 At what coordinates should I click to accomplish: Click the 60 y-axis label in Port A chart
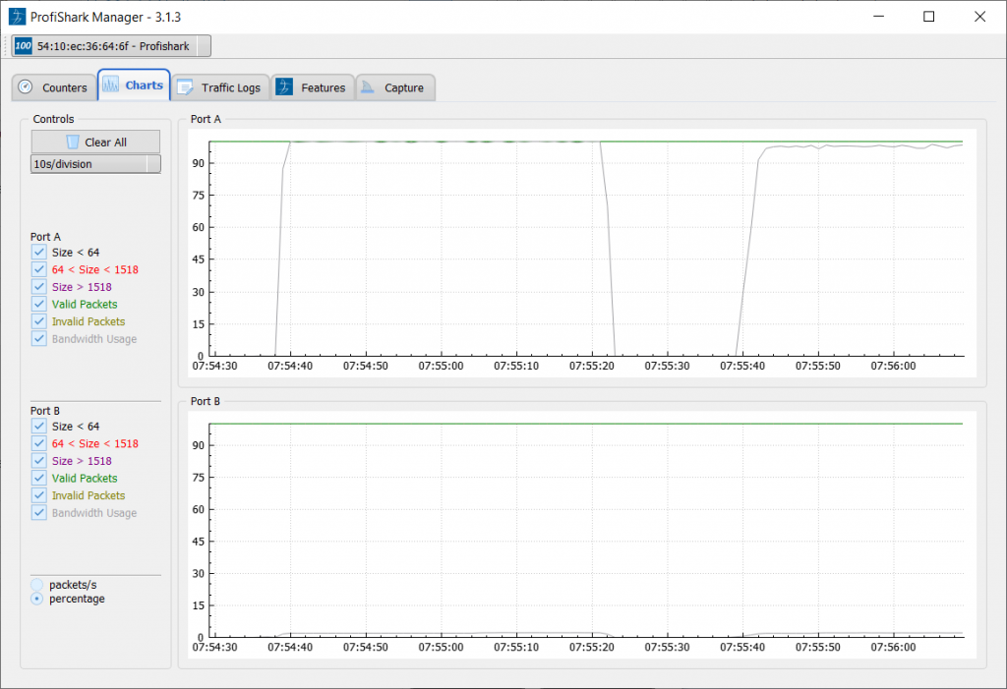click(x=198, y=227)
